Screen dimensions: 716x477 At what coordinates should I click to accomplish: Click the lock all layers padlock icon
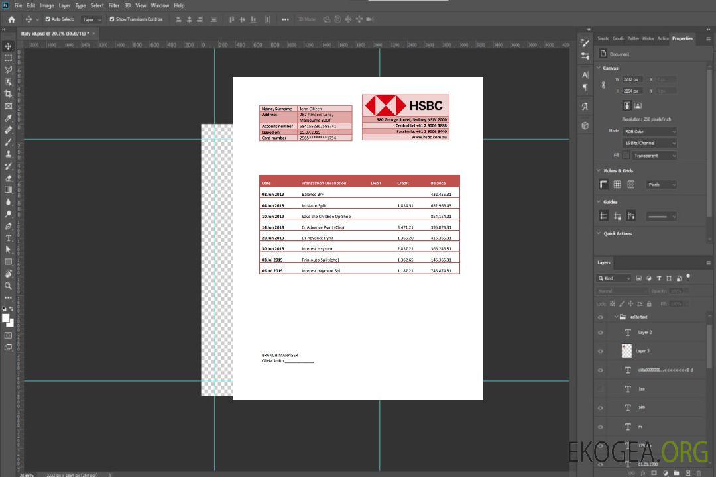[x=649, y=304]
